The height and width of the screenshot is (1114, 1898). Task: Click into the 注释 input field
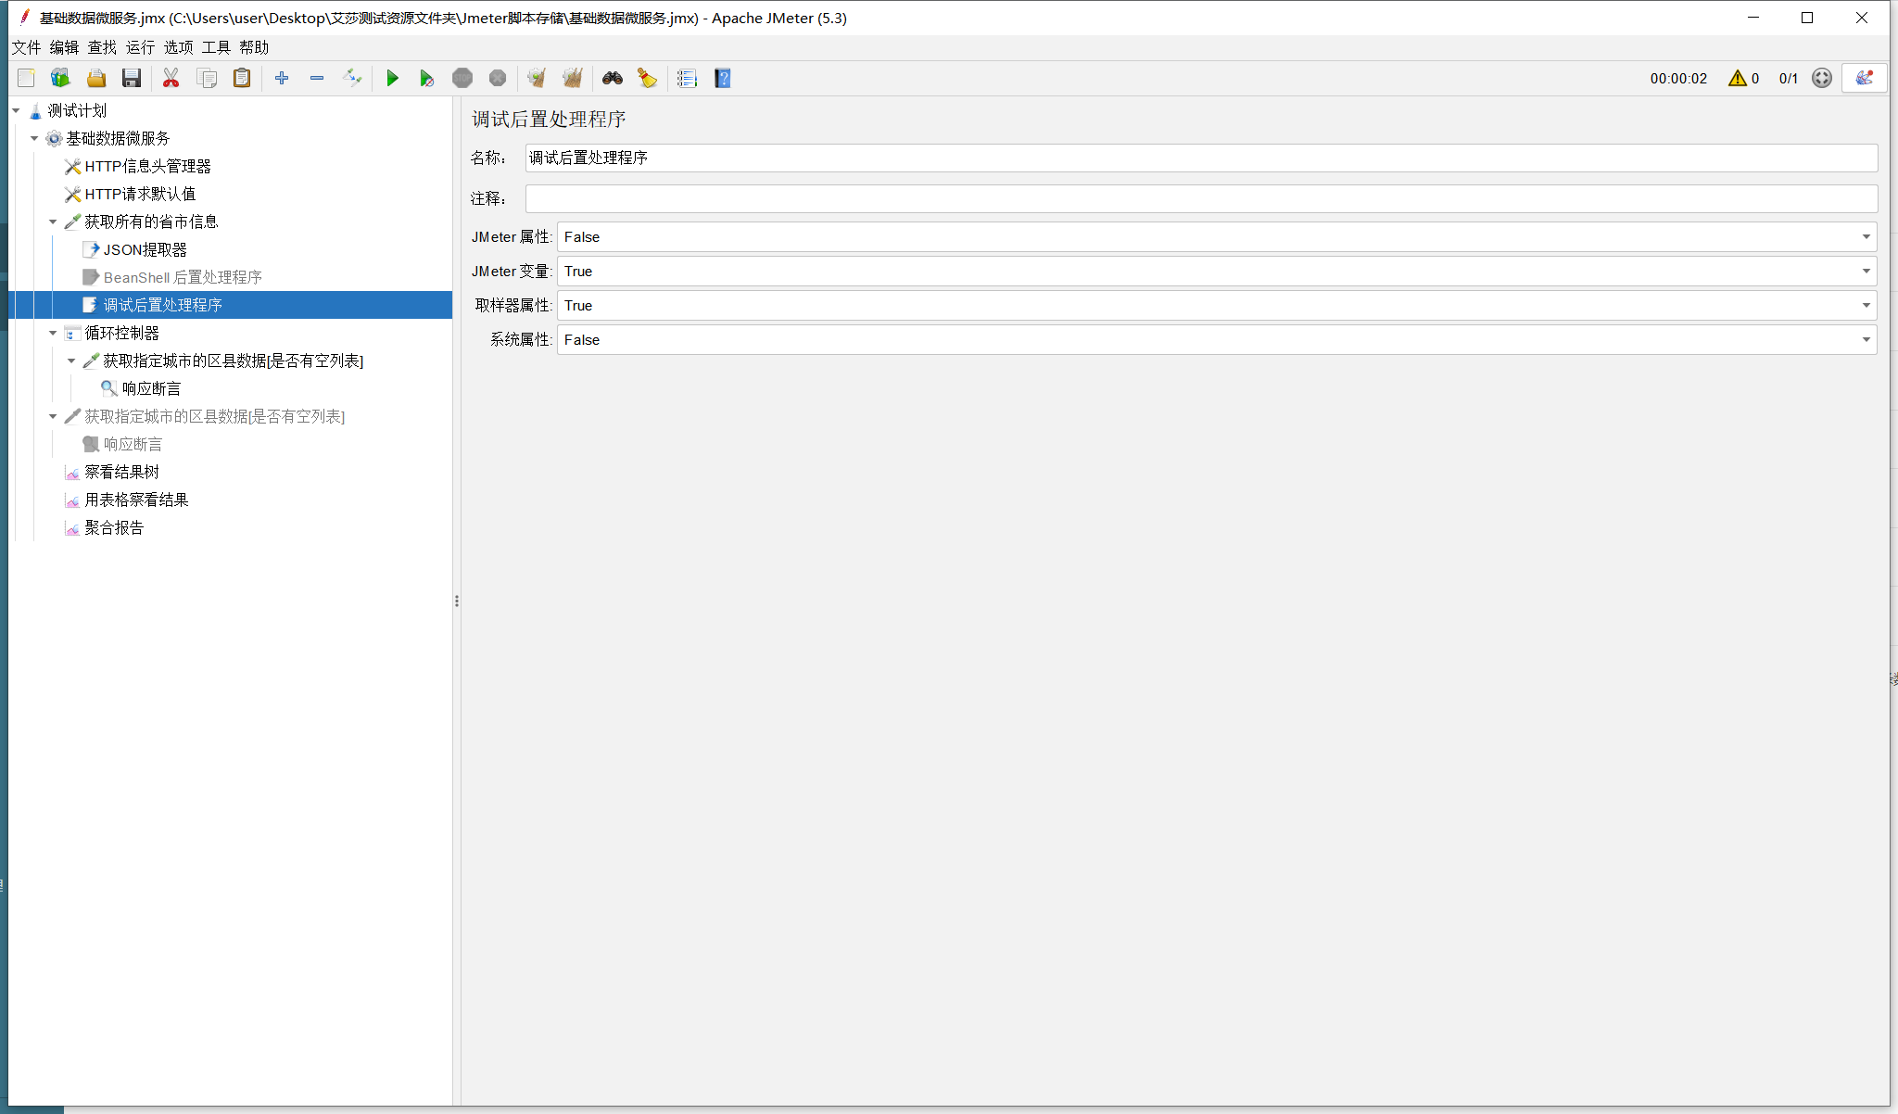pyautogui.click(x=1200, y=198)
